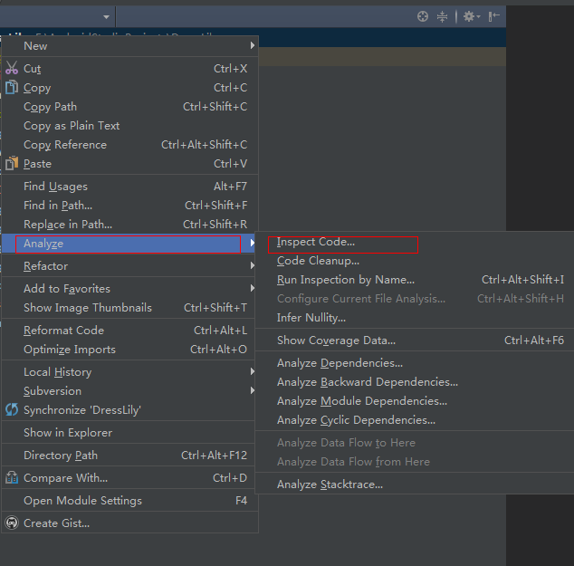Select Cut from the context menu

[130, 69]
